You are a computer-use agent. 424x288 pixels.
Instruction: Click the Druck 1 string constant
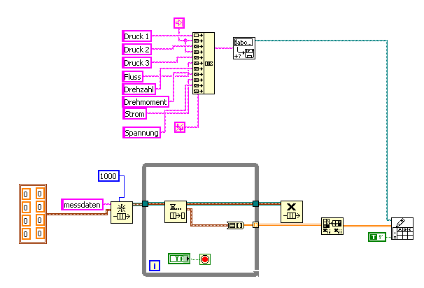(x=136, y=36)
